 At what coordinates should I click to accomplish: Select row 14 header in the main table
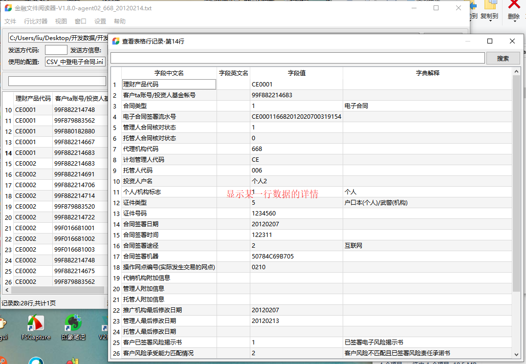tap(8, 153)
